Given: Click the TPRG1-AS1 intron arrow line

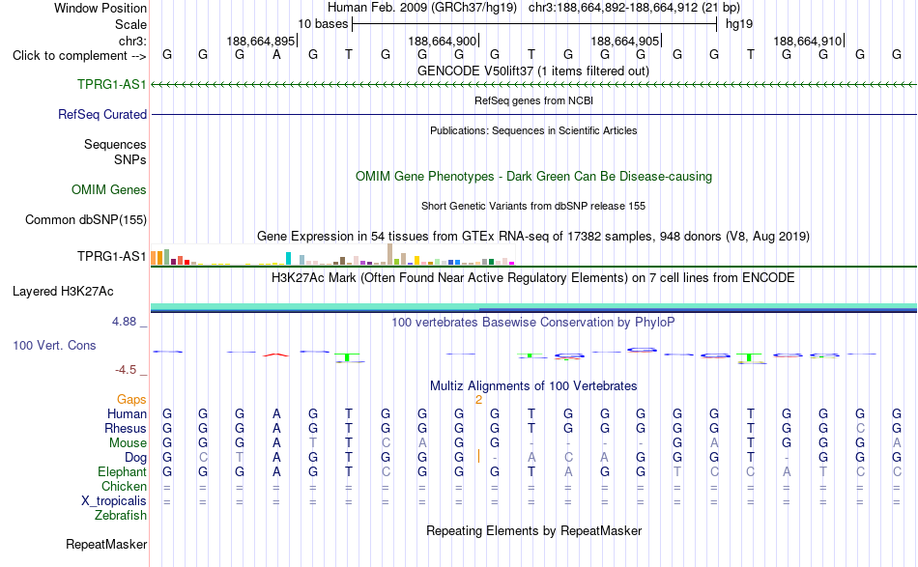Looking at the screenshot, I should (x=533, y=85).
